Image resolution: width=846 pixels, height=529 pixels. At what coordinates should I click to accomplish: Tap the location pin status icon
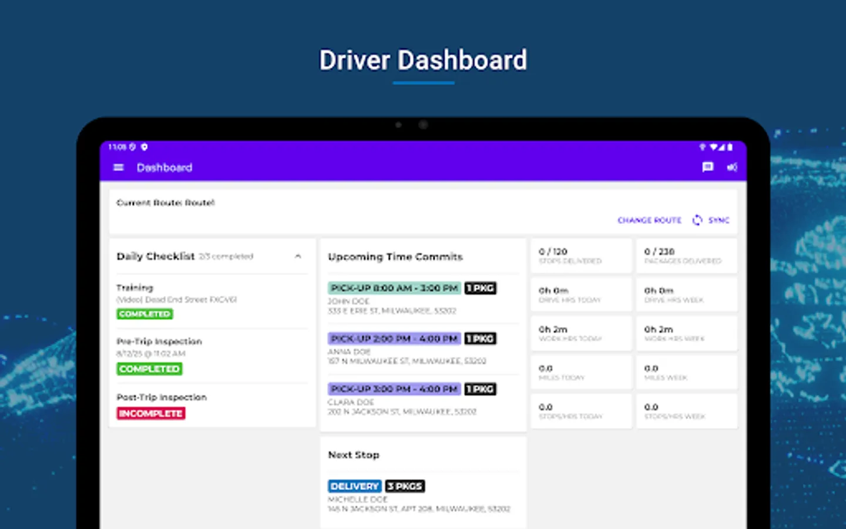tap(144, 147)
